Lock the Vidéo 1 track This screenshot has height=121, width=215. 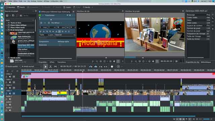(x=6, y=93)
